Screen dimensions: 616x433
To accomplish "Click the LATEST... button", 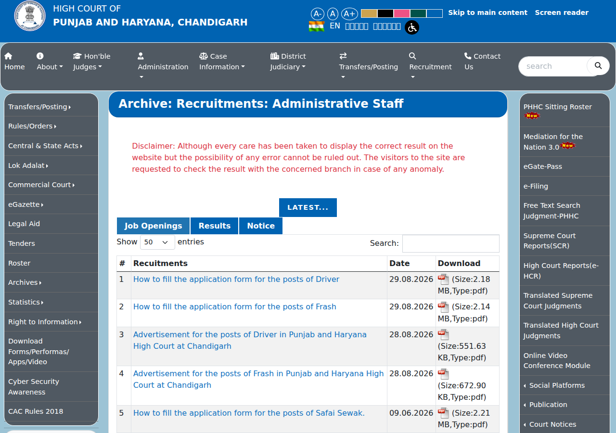I will point(308,207).
